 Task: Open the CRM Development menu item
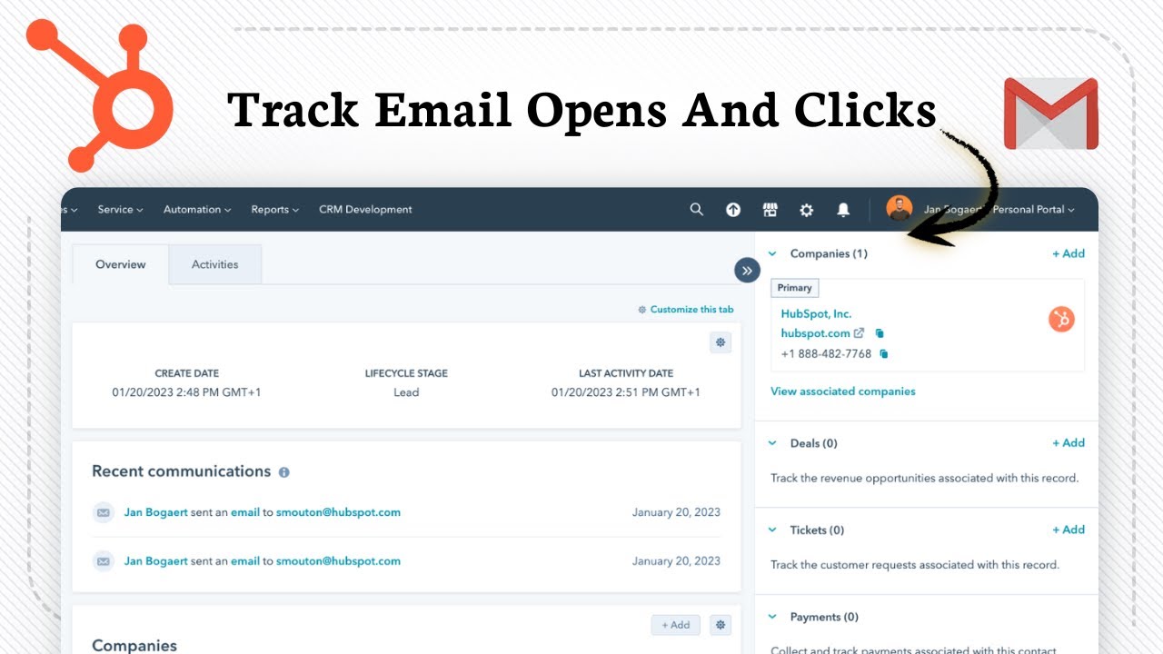[x=365, y=210]
